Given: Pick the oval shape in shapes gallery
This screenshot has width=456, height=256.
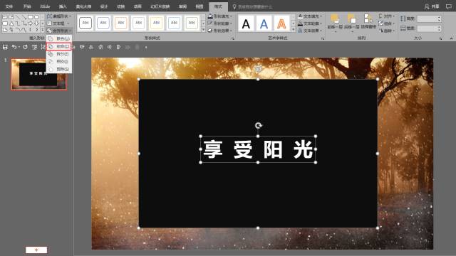Looking at the screenshot, I should click(36, 17).
